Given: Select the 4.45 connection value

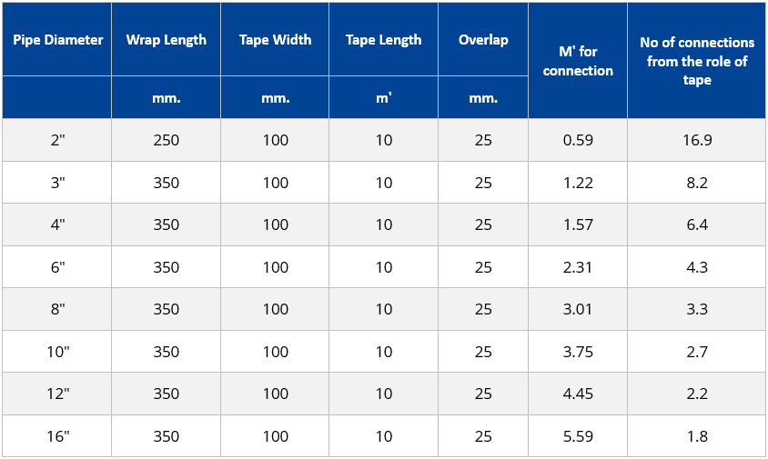Looking at the screenshot, I should coord(578,394).
